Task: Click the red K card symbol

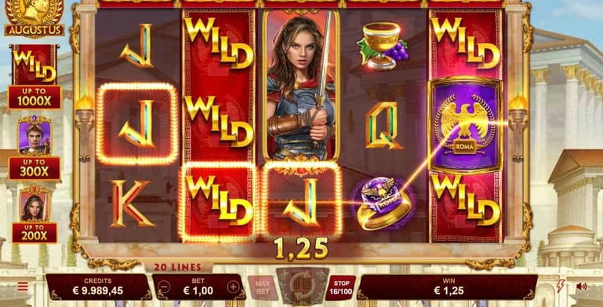Action: pyautogui.click(x=131, y=203)
